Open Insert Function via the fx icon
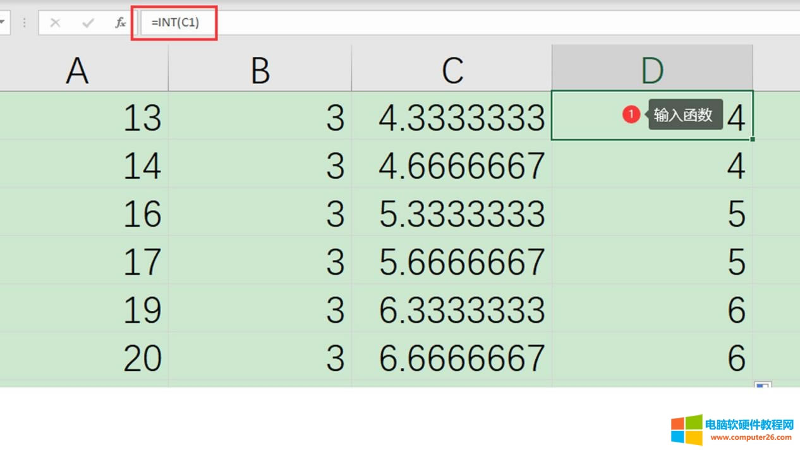The image size is (800, 450). tap(120, 23)
